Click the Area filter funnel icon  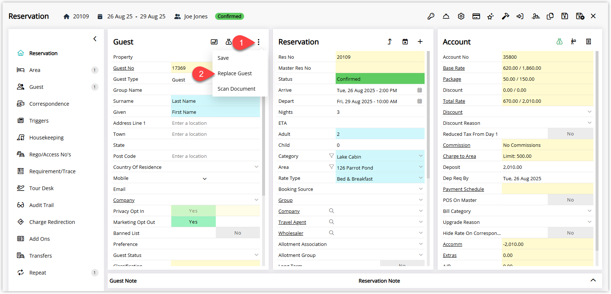(x=331, y=167)
